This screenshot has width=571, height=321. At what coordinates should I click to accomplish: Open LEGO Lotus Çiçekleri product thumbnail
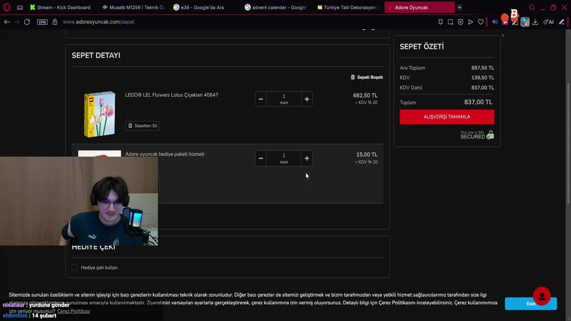pyautogui.click(x=99, y=114)
